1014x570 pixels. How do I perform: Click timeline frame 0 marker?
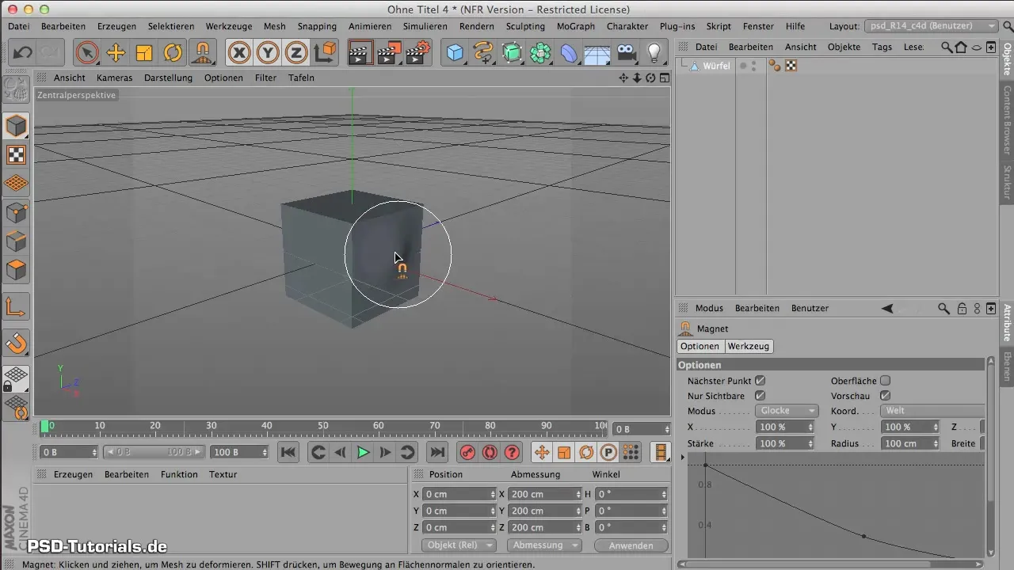pos(45,427)
